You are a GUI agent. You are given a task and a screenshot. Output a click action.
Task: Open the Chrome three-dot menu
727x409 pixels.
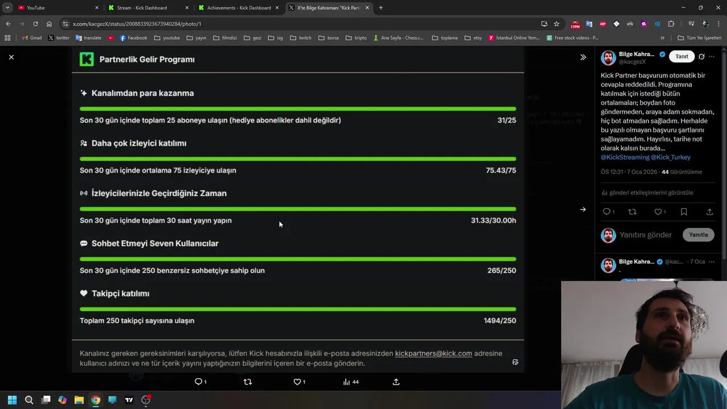[718, 24]
